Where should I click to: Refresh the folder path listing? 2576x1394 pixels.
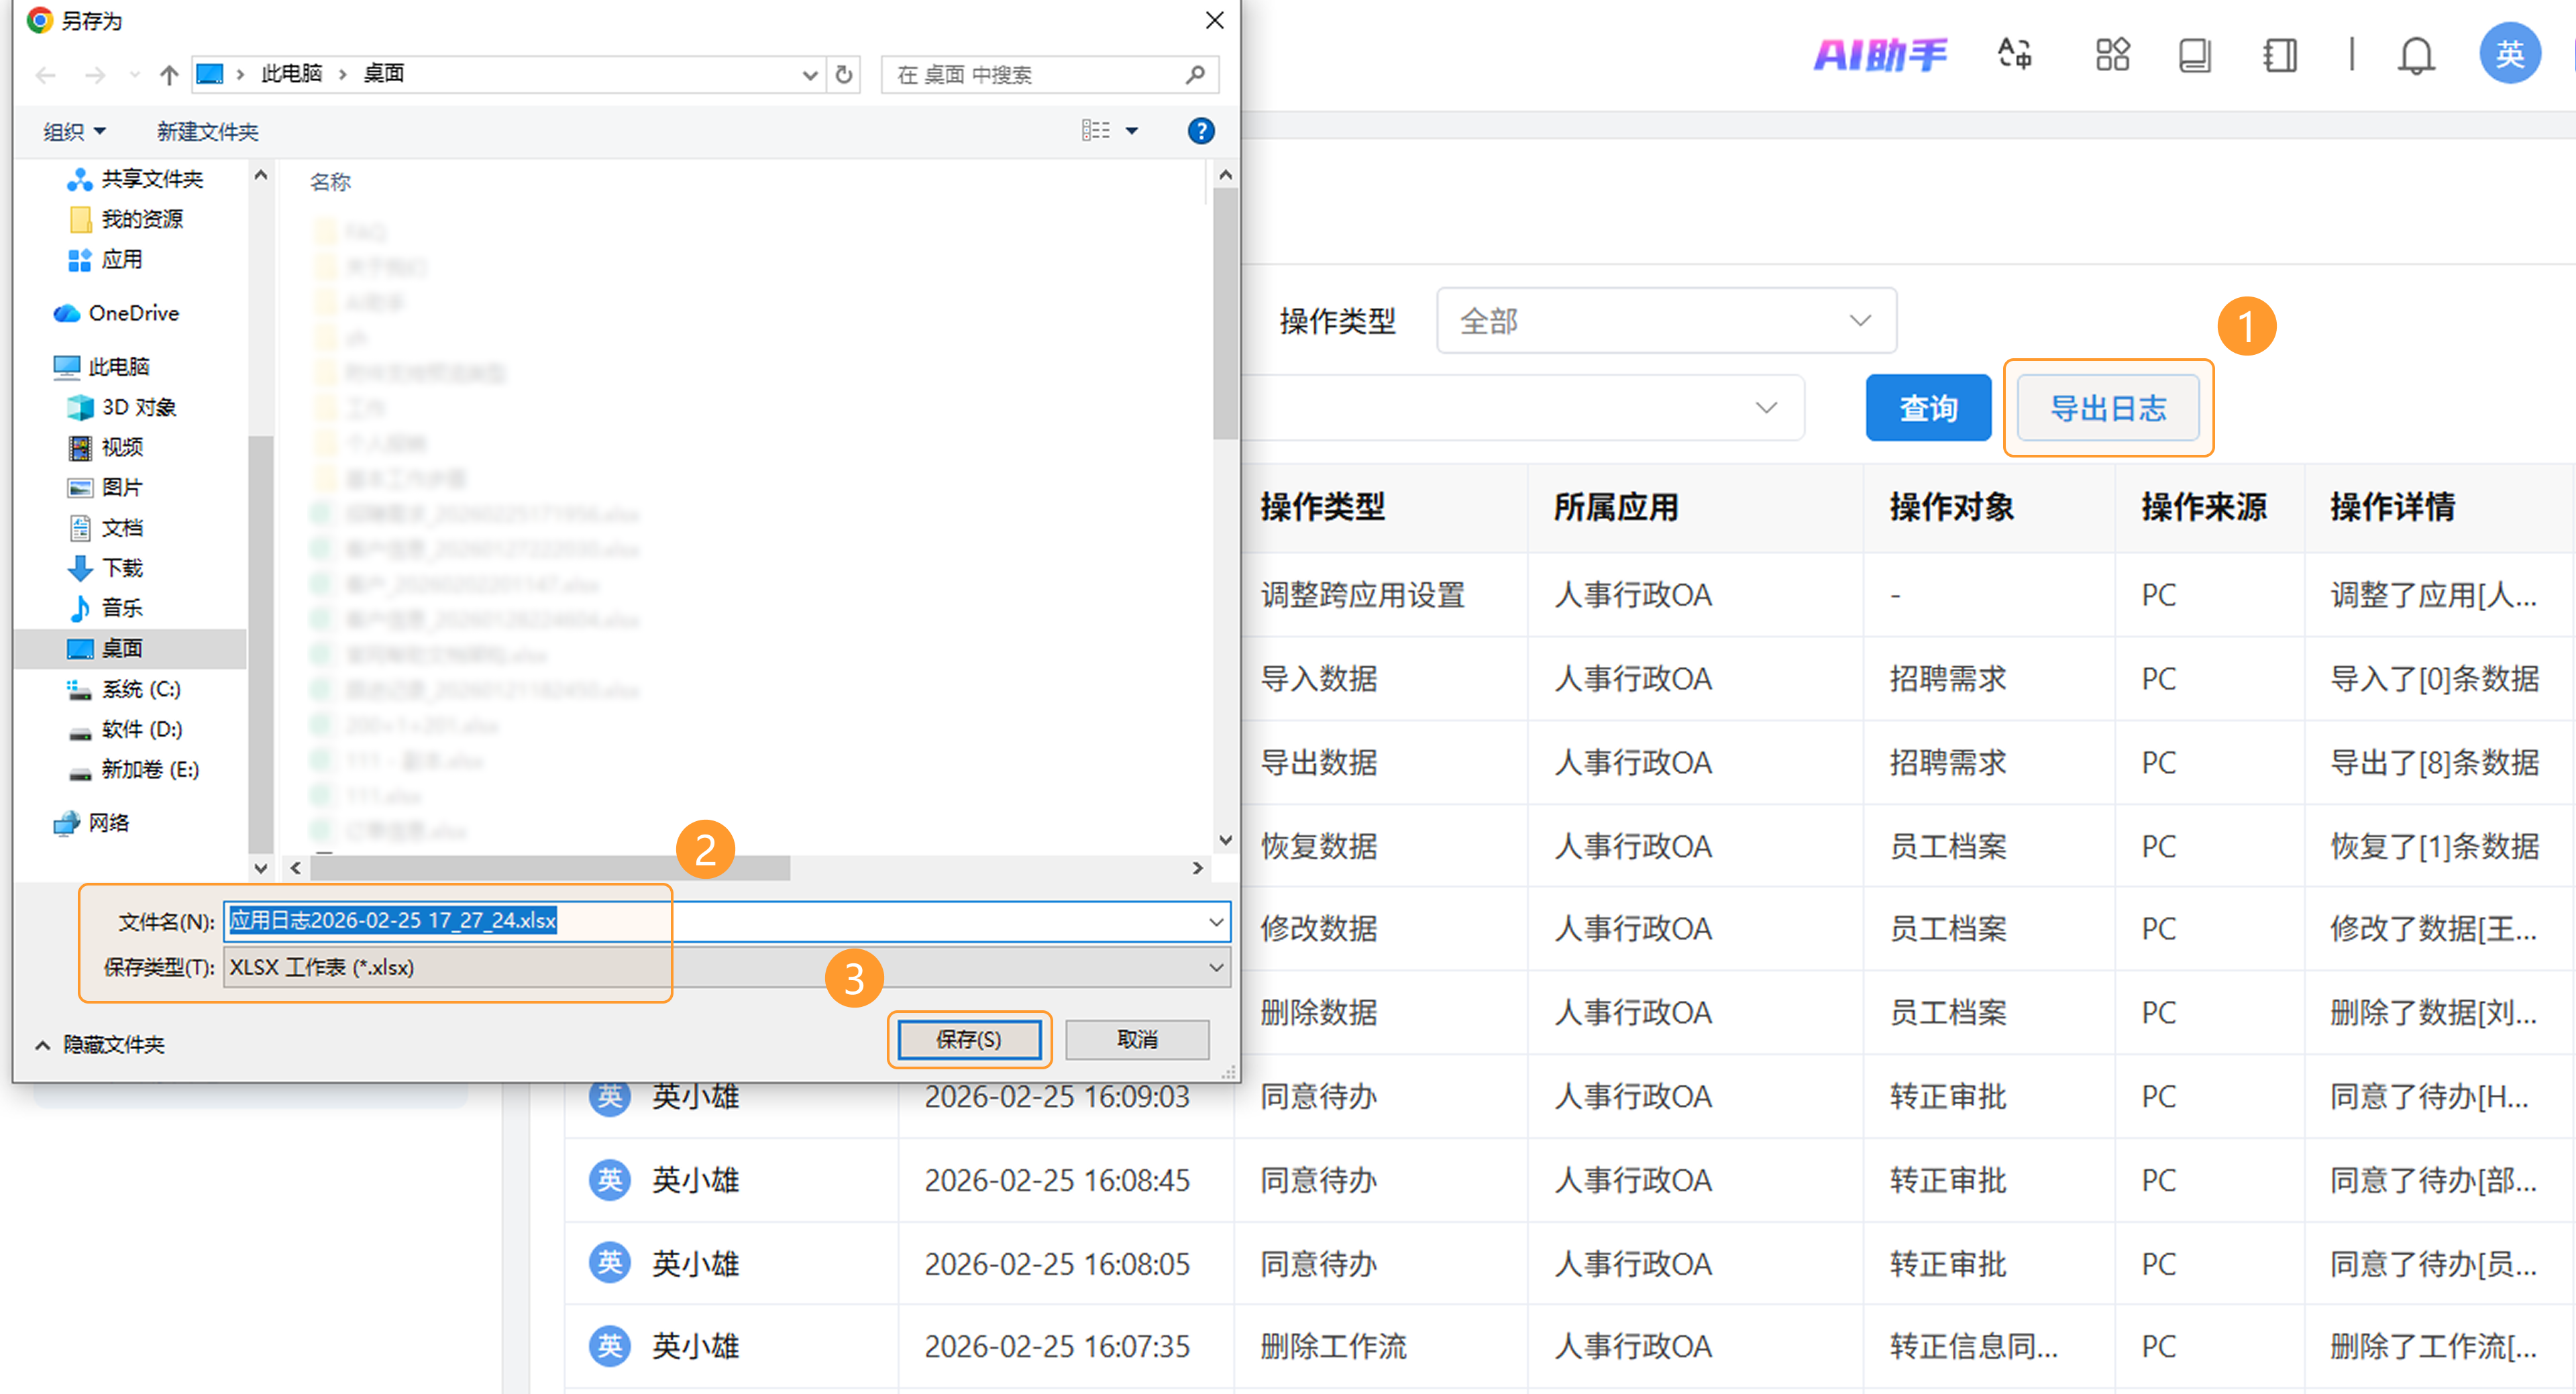click(x=844, y=75)
